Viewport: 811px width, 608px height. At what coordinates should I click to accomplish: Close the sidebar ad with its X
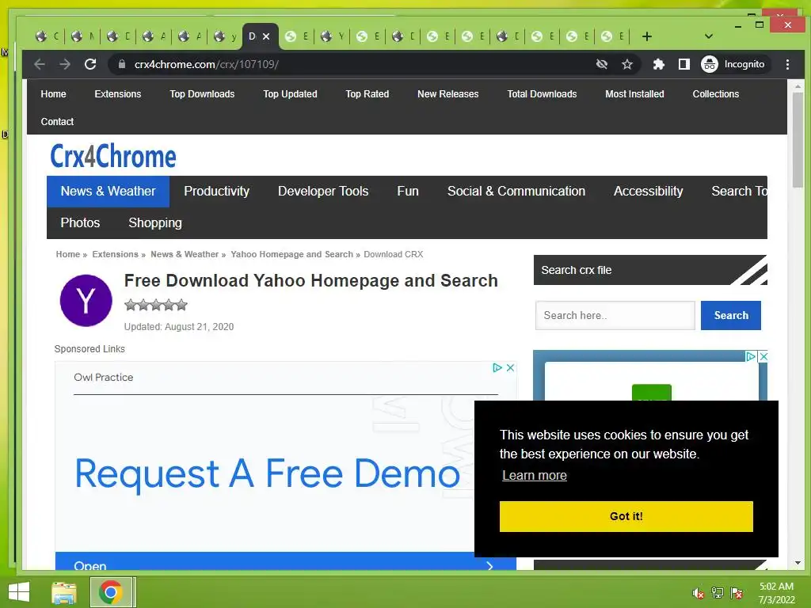(763, 356)
